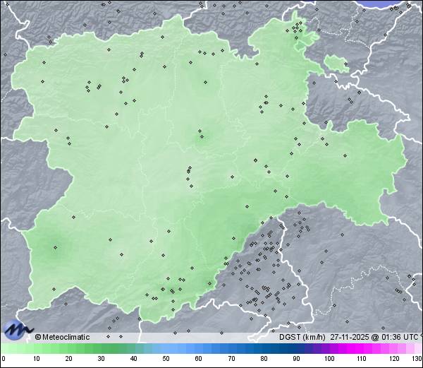This screenshot has height=368, width=423.
Task: Click the Meteoclimatic wave logo icon
Action: pyautogui.click(x=17, y=330)
